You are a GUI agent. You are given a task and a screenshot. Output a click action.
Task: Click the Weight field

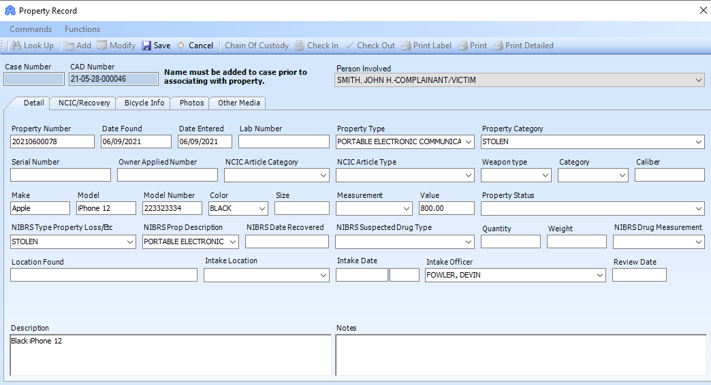coord(577,241)
